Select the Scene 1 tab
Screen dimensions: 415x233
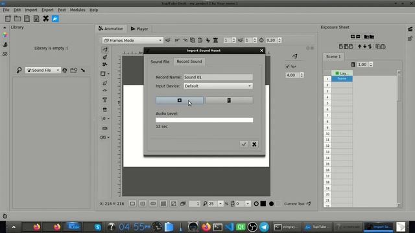click(333, 56)
